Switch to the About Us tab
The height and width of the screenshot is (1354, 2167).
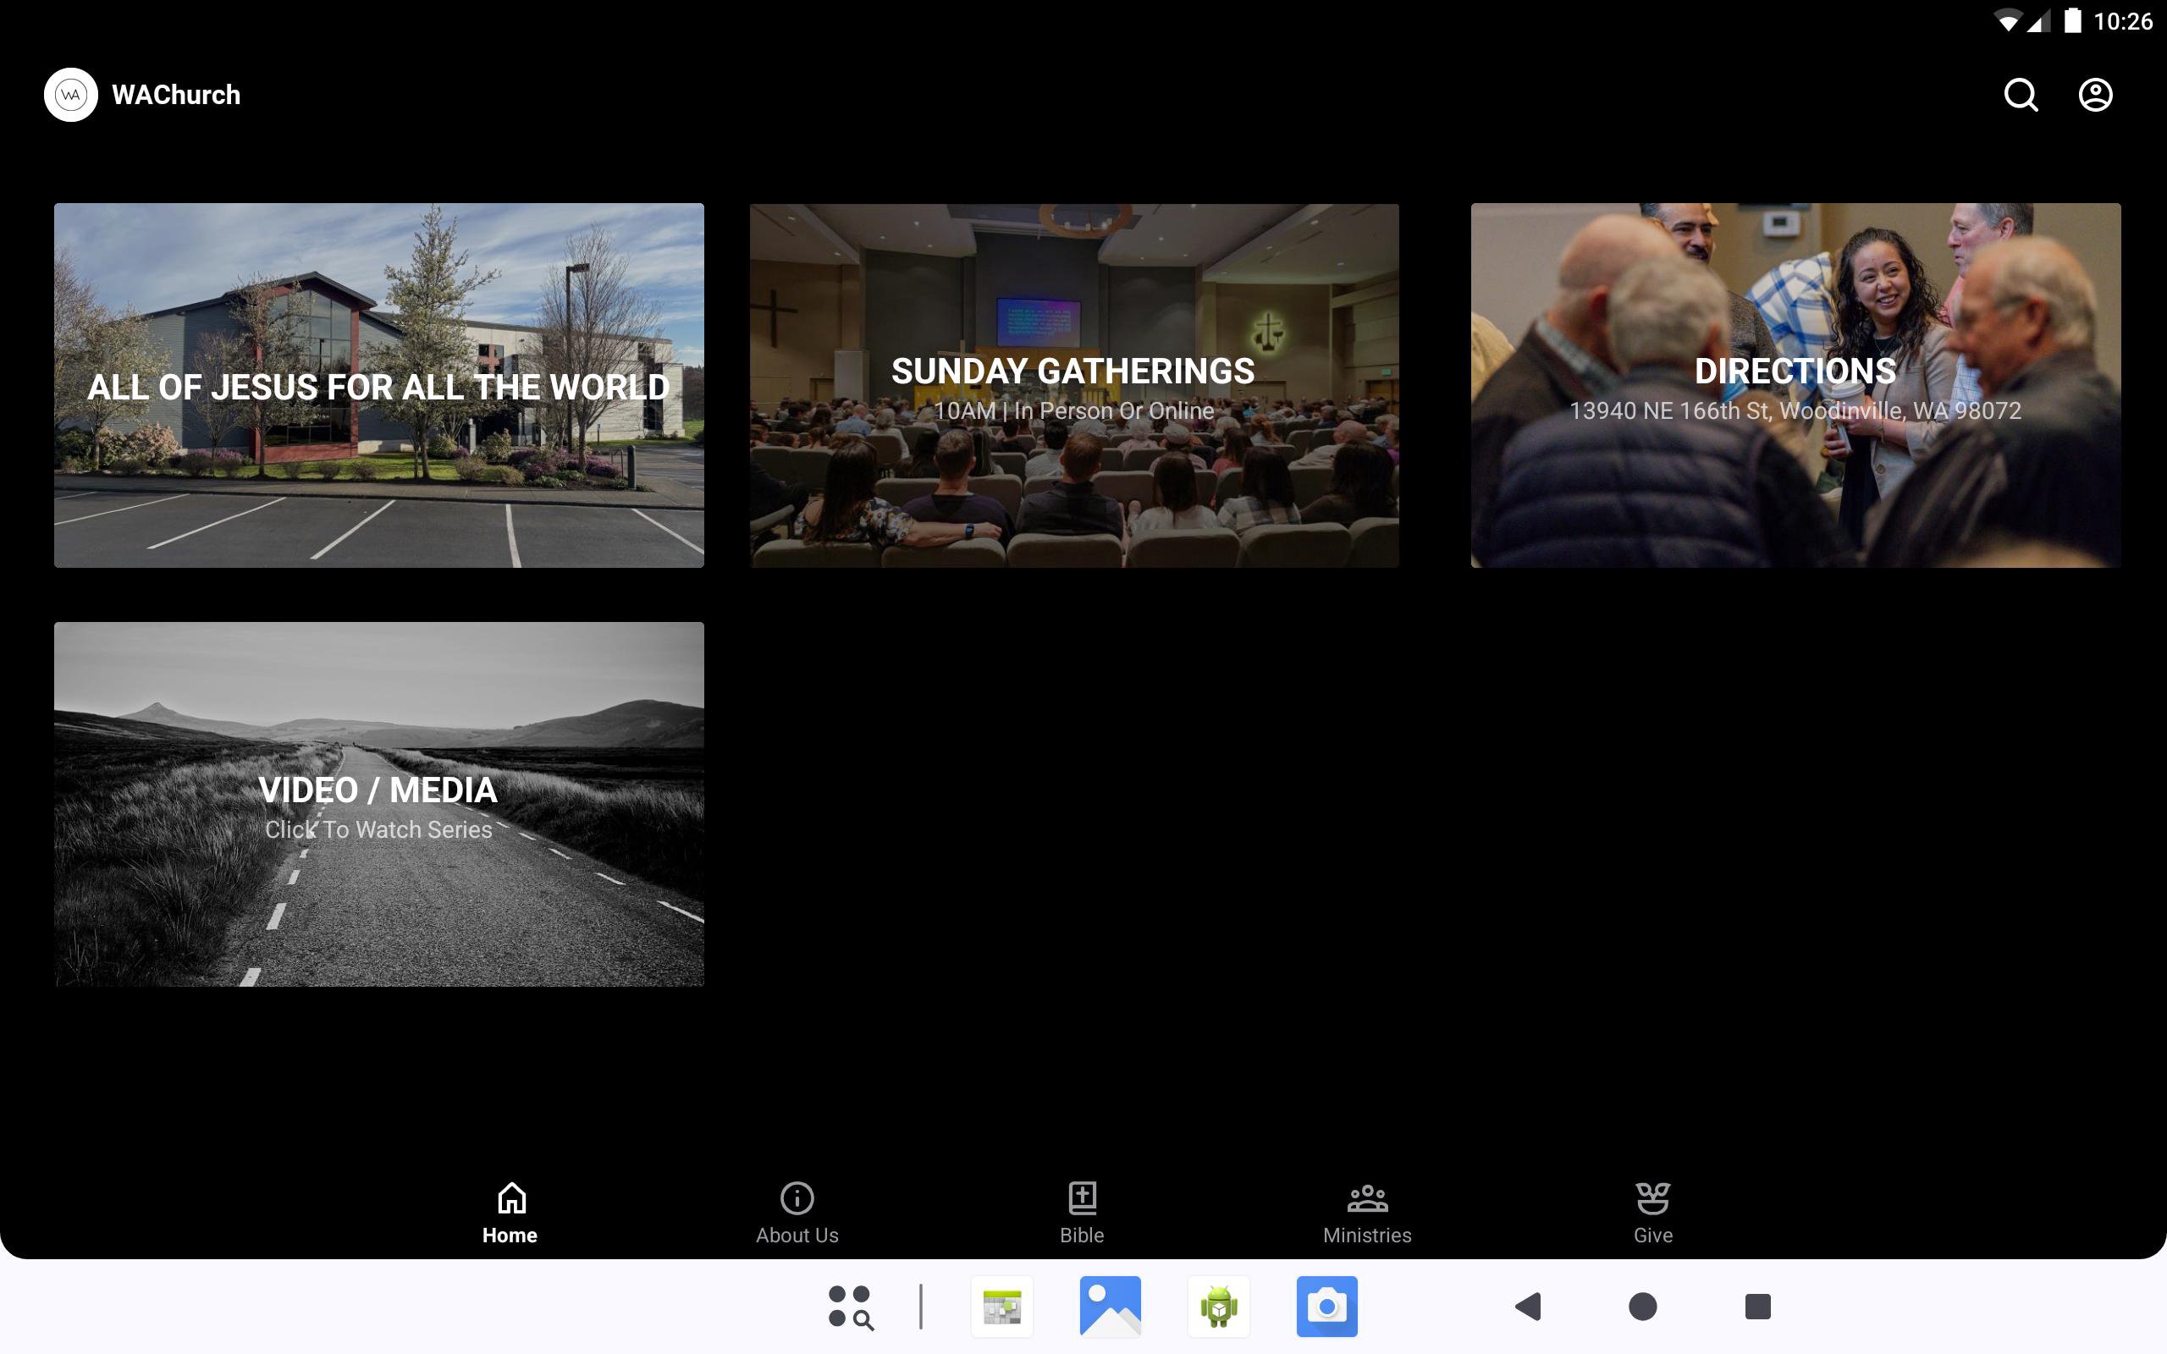796,1213
